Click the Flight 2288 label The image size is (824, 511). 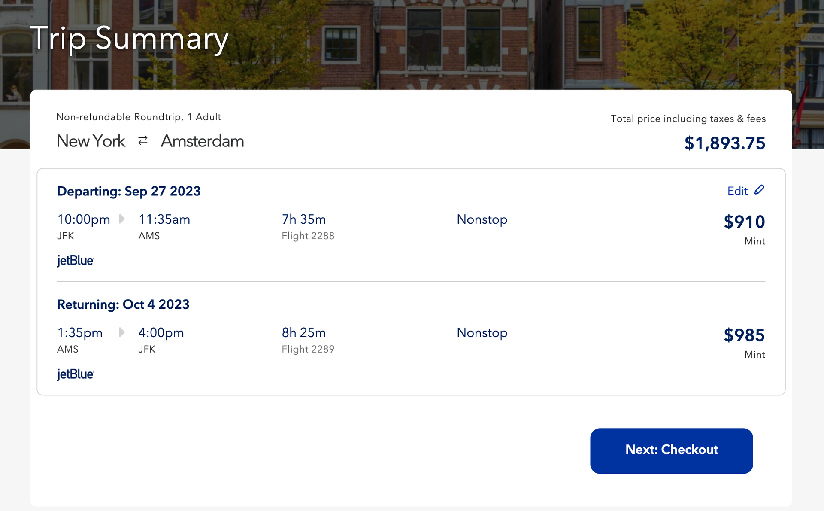[x=308, y=235]
